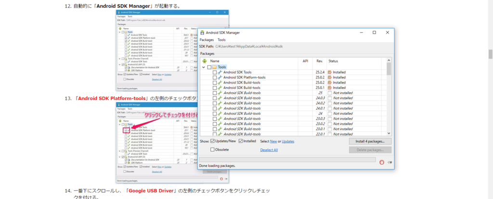The height and width of the screenshot is (199, 493).
Task: Click the Select Updates link
Action: [x=288, y=141]
